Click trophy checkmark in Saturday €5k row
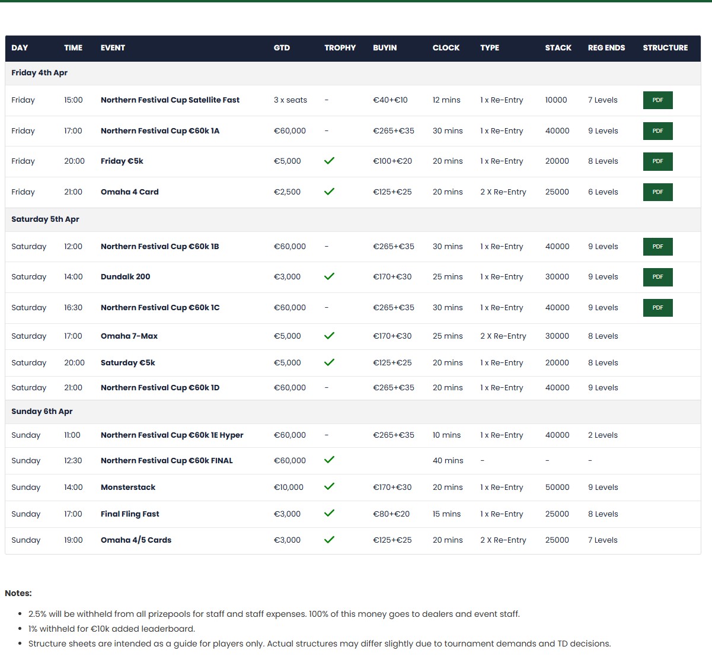The image size is (712, 672). (330, 362)
